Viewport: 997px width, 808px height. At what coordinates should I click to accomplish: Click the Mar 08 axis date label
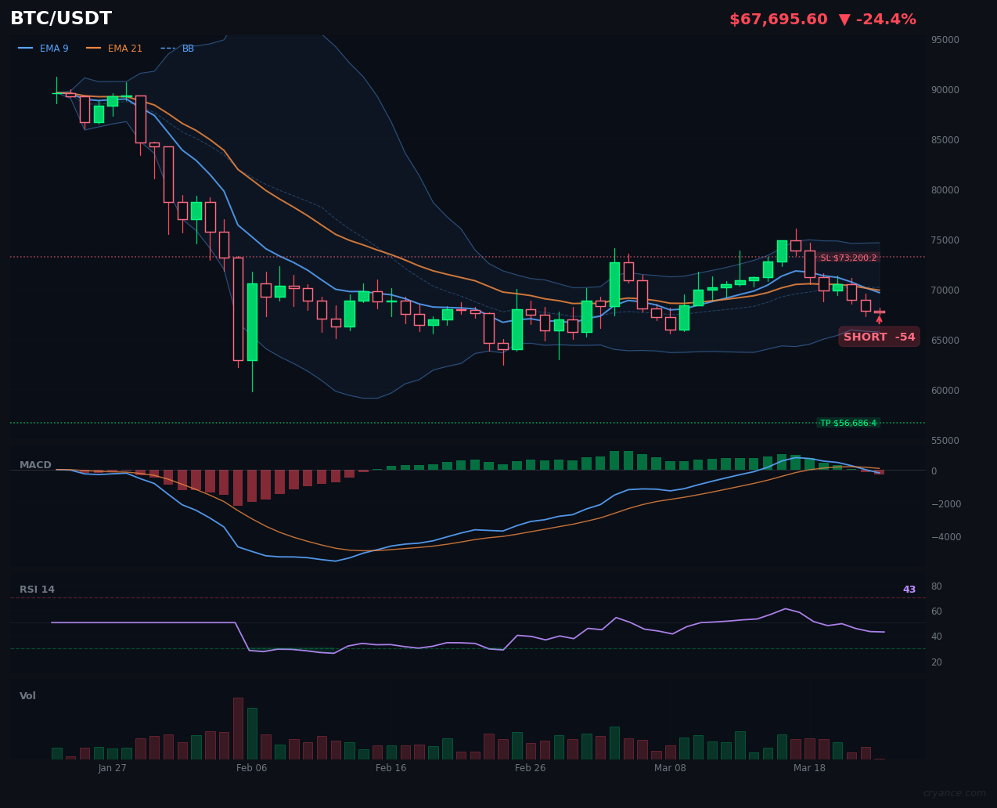(670, 768)
